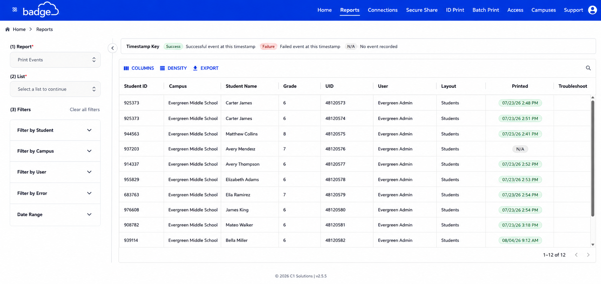Open the apps grid icon beside badge logo
This screenshot has width=601, height=284.
pos(15,10)
